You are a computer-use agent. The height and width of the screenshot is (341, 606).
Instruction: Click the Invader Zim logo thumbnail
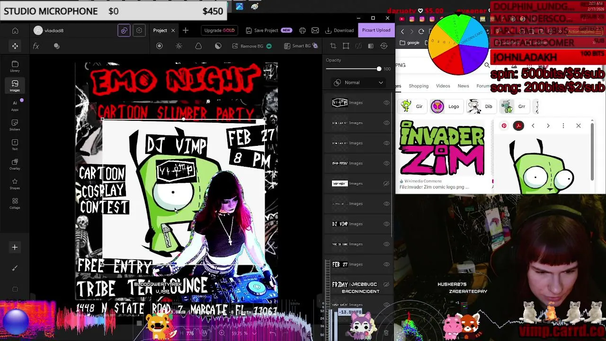[442, 148]
